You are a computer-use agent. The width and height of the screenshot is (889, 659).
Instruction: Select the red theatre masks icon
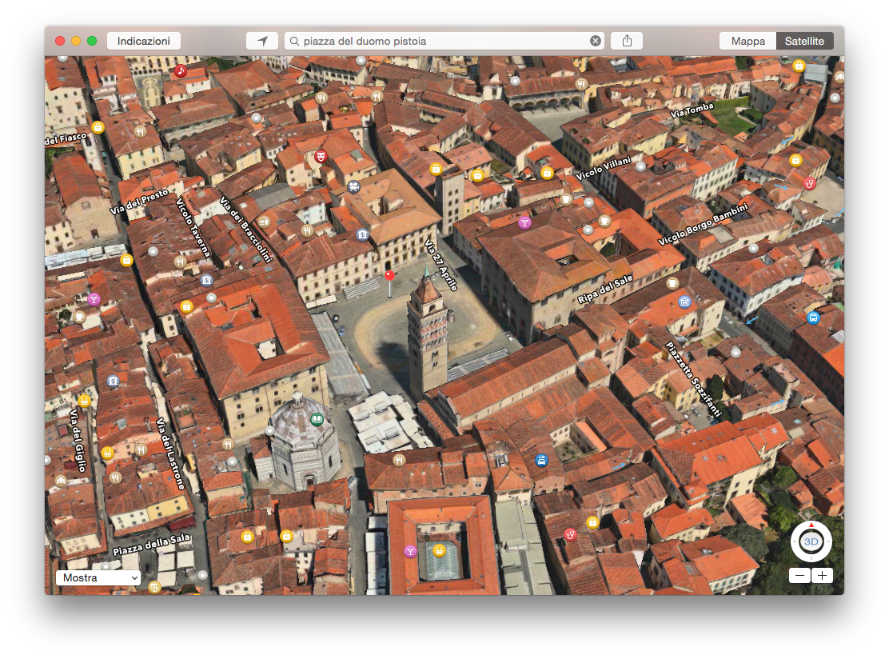pyautogui.click(x=321, y=156)
